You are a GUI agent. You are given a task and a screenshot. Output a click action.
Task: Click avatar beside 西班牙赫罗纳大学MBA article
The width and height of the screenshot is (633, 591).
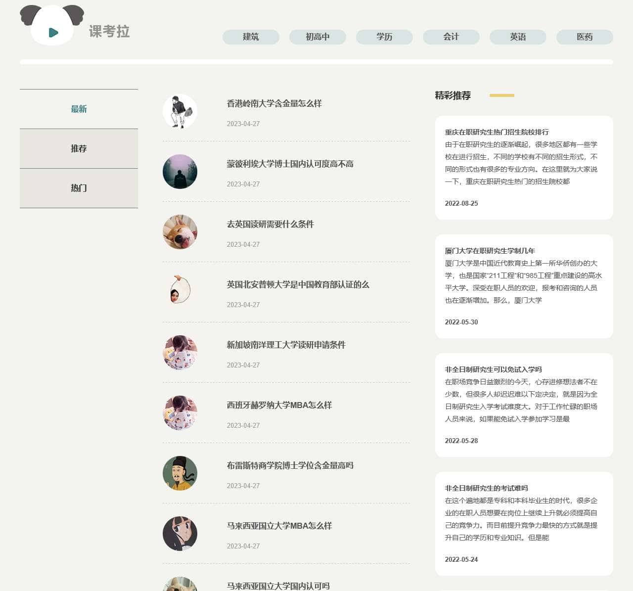[x=180, y=413]
